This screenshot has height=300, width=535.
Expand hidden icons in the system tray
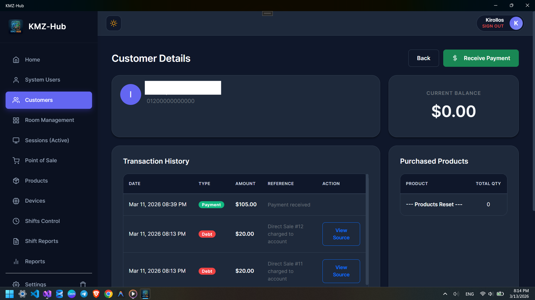[445, 294]
